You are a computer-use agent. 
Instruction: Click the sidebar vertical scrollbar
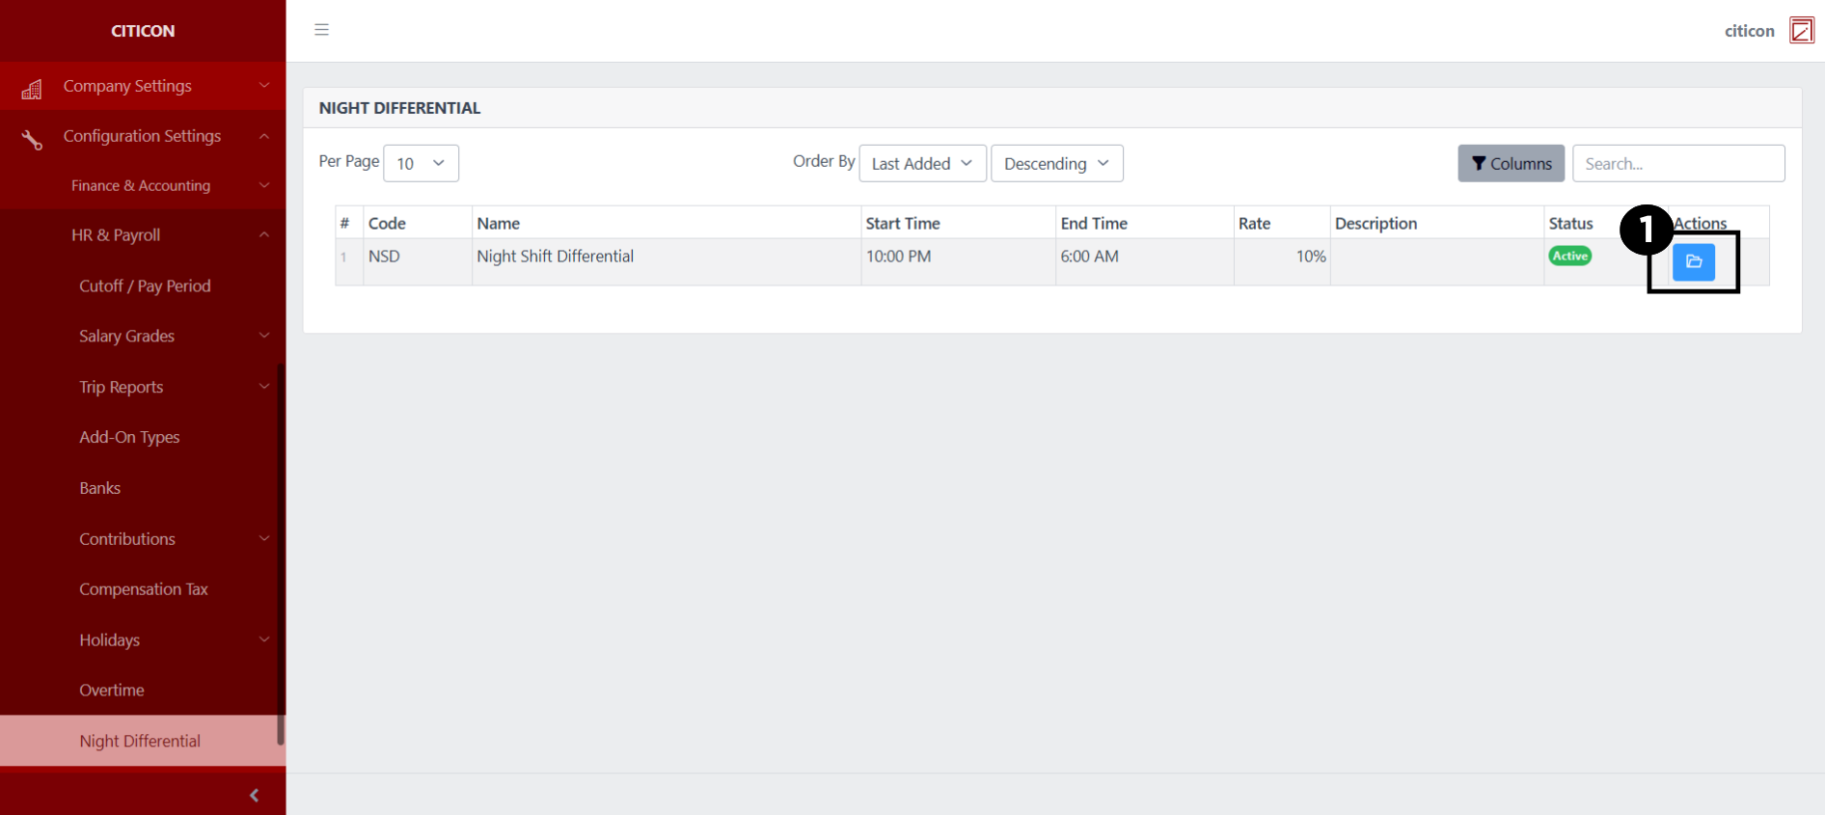281,553
